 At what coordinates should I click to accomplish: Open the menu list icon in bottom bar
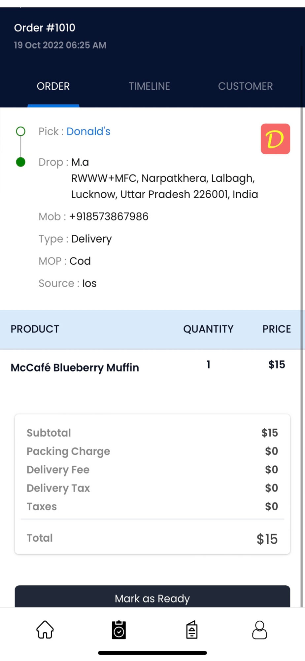point(192,630)
